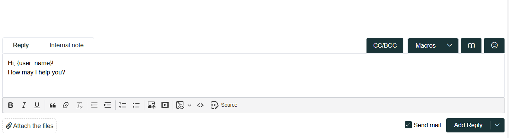Insert media video into the reply
This screenshot has width=509, height=138.
(165, 105)
